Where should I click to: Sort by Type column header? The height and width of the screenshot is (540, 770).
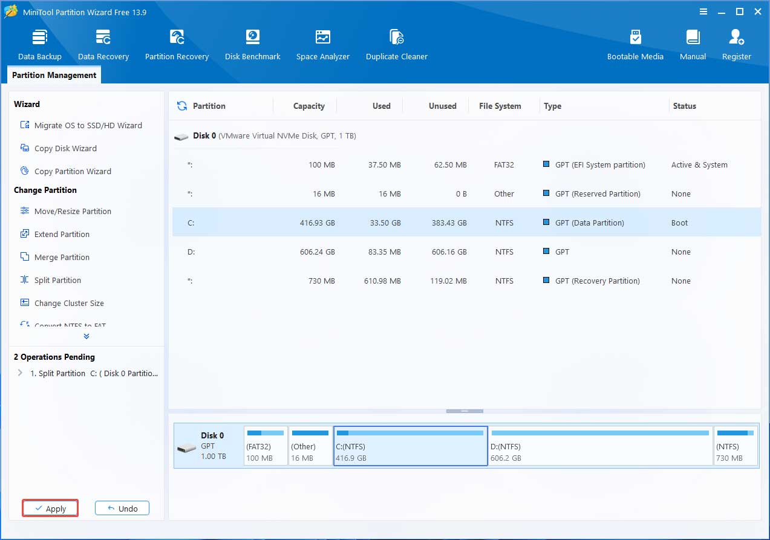coord(552,106)
